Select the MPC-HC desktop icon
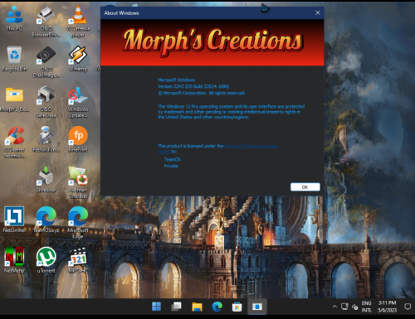 click(x=78, y=260)
